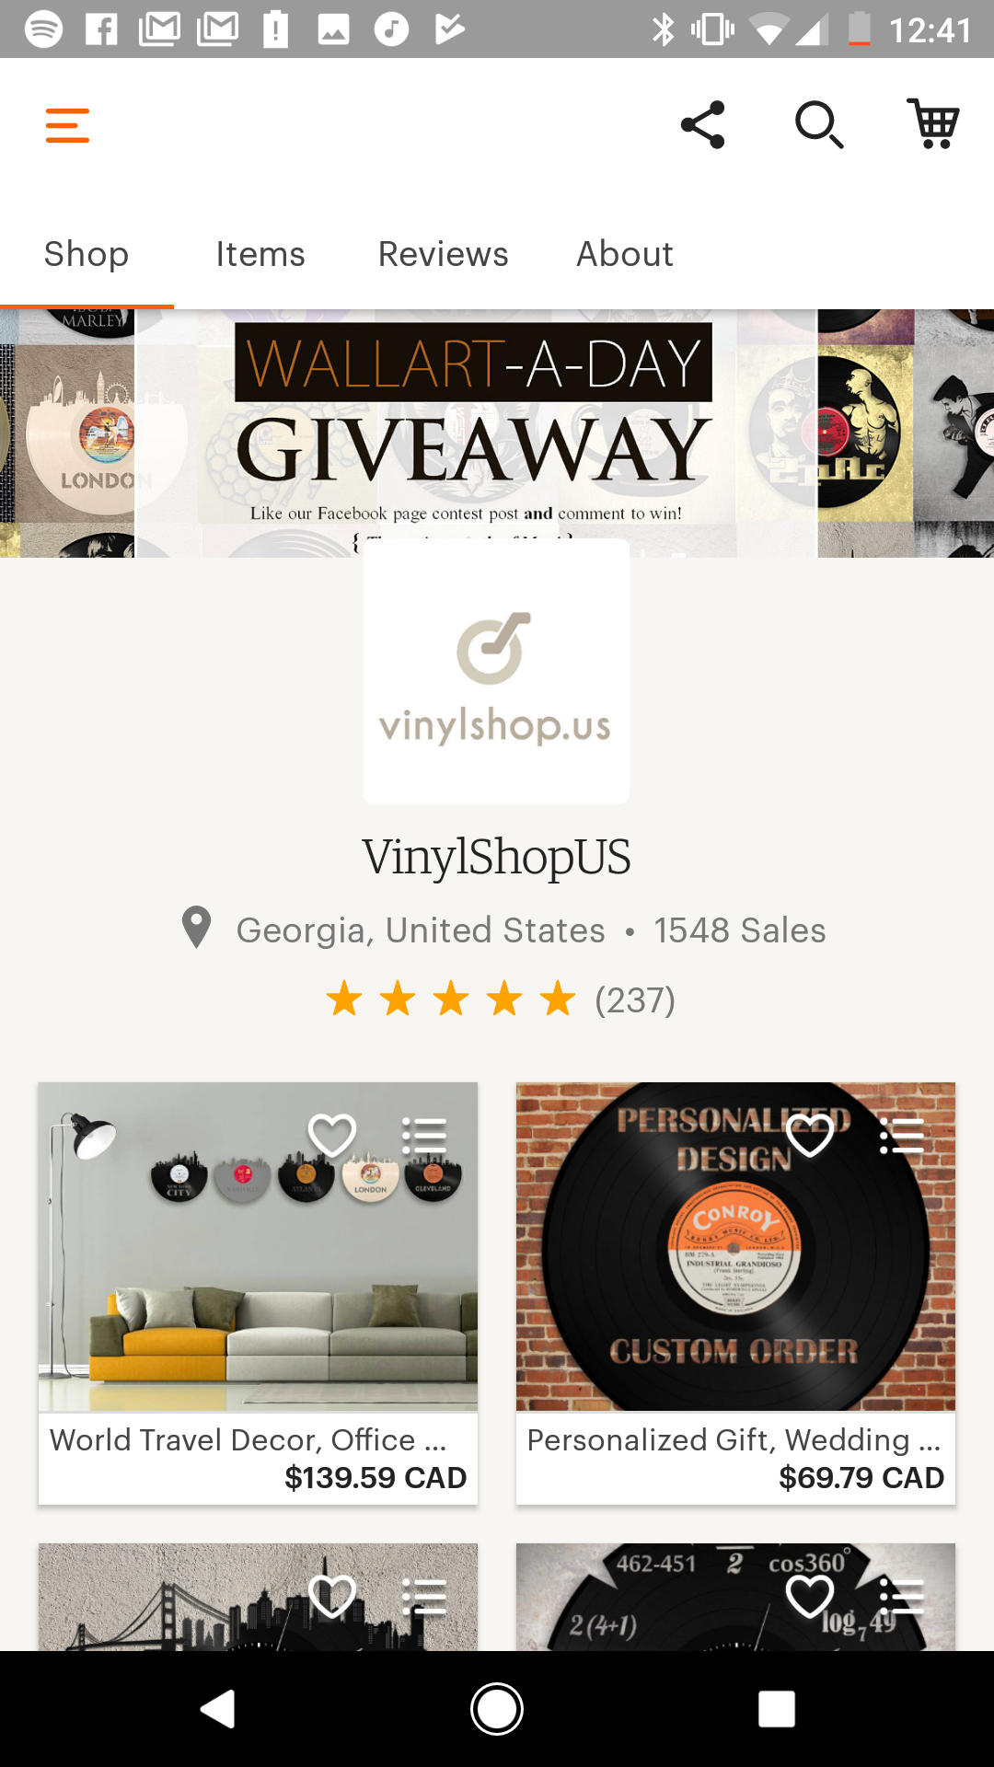Favorite the bridge skyline item
994x1767 pixels.
tap(332, 1596)
